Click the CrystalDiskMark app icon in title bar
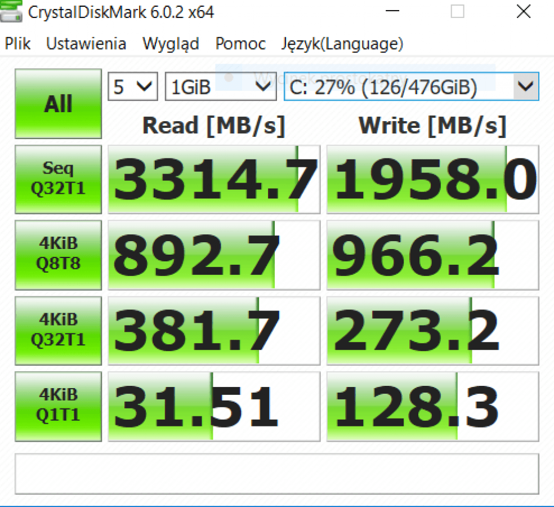Screen dimensions: 554x507 [x=11, y=11]
